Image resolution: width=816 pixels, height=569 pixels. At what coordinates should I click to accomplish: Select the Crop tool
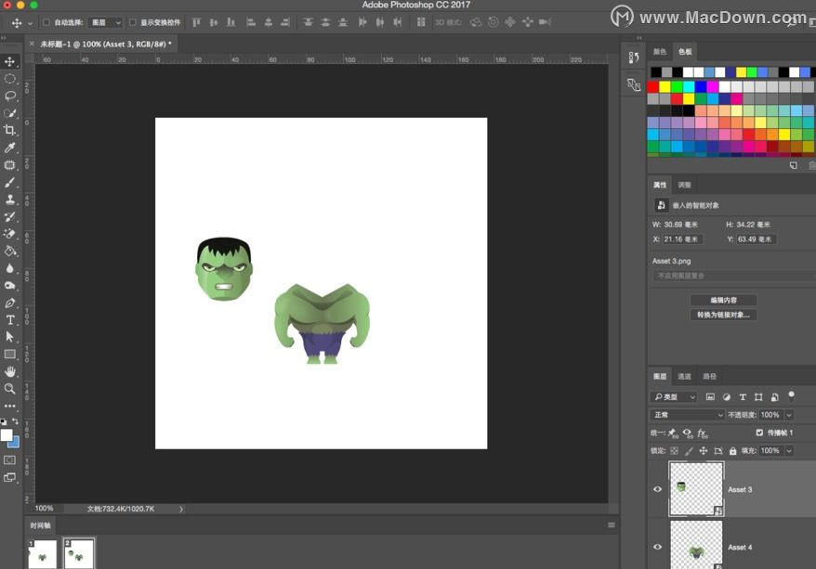(10, 131)
